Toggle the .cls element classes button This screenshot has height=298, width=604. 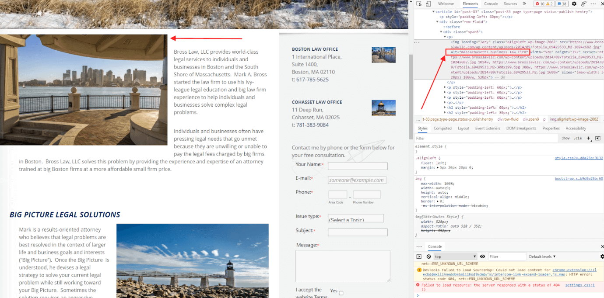(x=578, y=138)
